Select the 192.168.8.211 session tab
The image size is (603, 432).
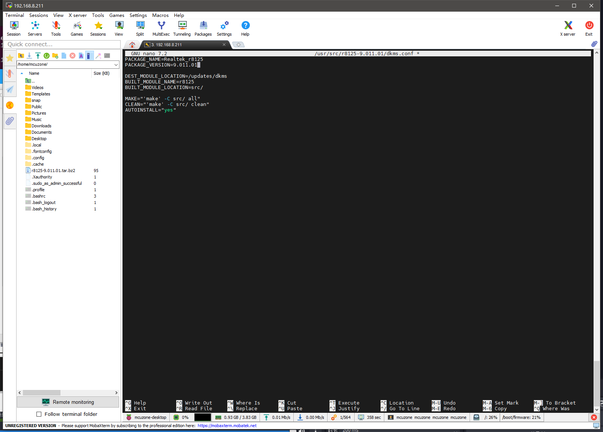point(184,45)
